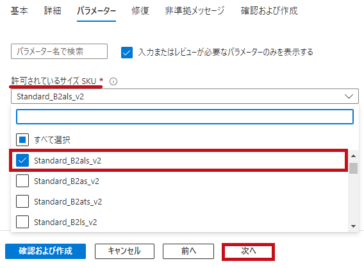Screen dimensions: 364x268
Task: Toggle 入力またはレビューが必要なパラメーターのみを表示する checkbox
Action: [127, 53]
